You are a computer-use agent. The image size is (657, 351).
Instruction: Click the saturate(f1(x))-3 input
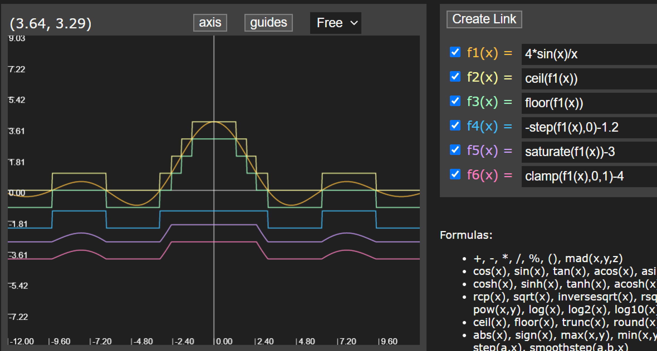(x=587, y=152)
